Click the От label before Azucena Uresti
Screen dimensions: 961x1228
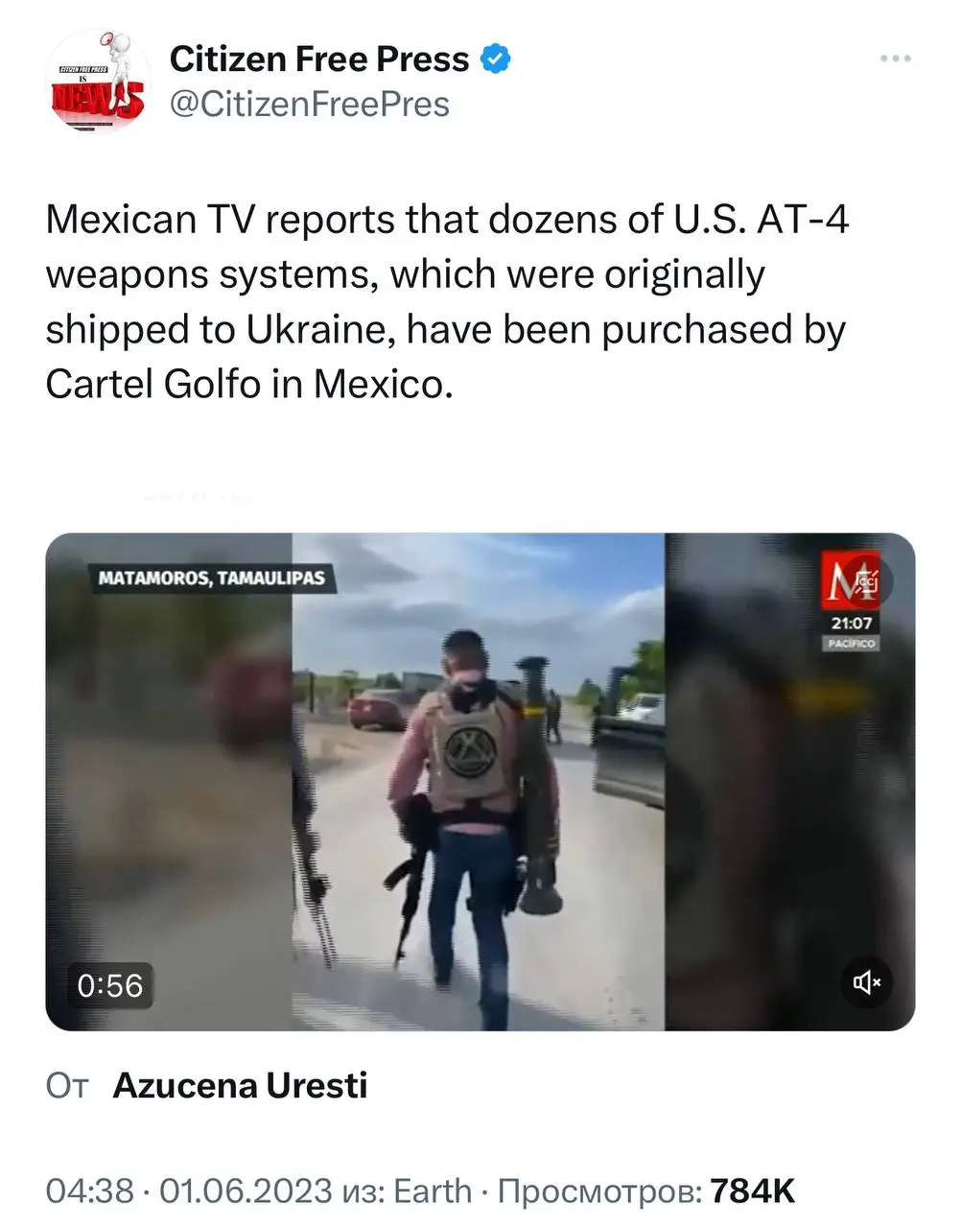67,1086
